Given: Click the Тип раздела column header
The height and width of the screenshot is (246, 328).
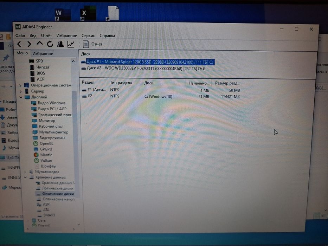Looking at the screenshot, I should 121,83.
